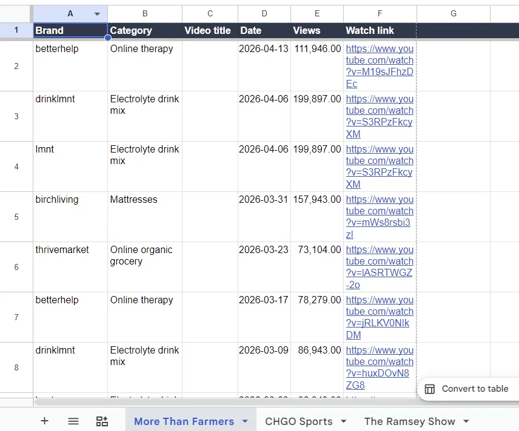Open More Than Farmers tab menu arrow
The height and width of the screenshot is (431, 519).
point(245,421)
